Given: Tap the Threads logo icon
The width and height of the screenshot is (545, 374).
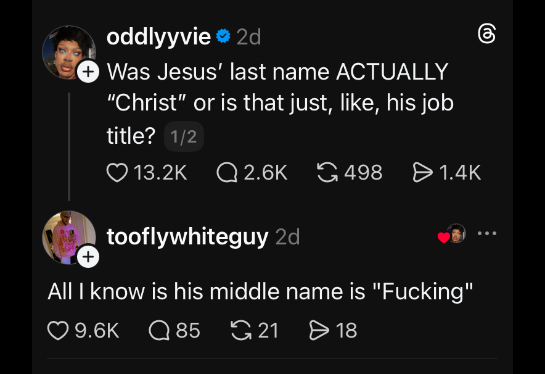Looking at the screenshot, I should click(487, 35).
